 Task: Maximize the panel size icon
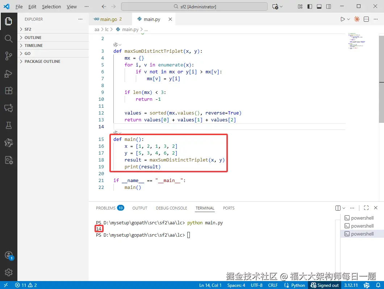click(366, 208)
